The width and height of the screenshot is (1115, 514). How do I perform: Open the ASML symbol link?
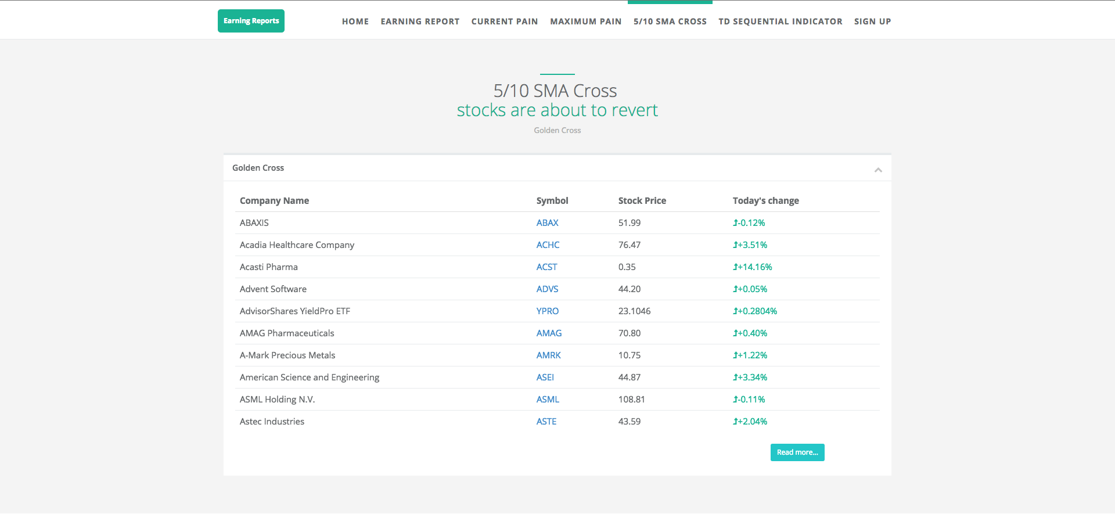[548, 400]
